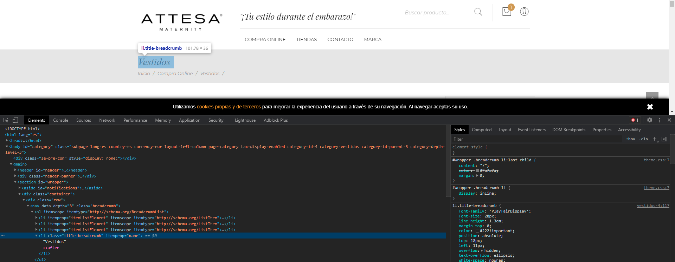
Task: Select the se-pre-con div node
Action: 75,158
